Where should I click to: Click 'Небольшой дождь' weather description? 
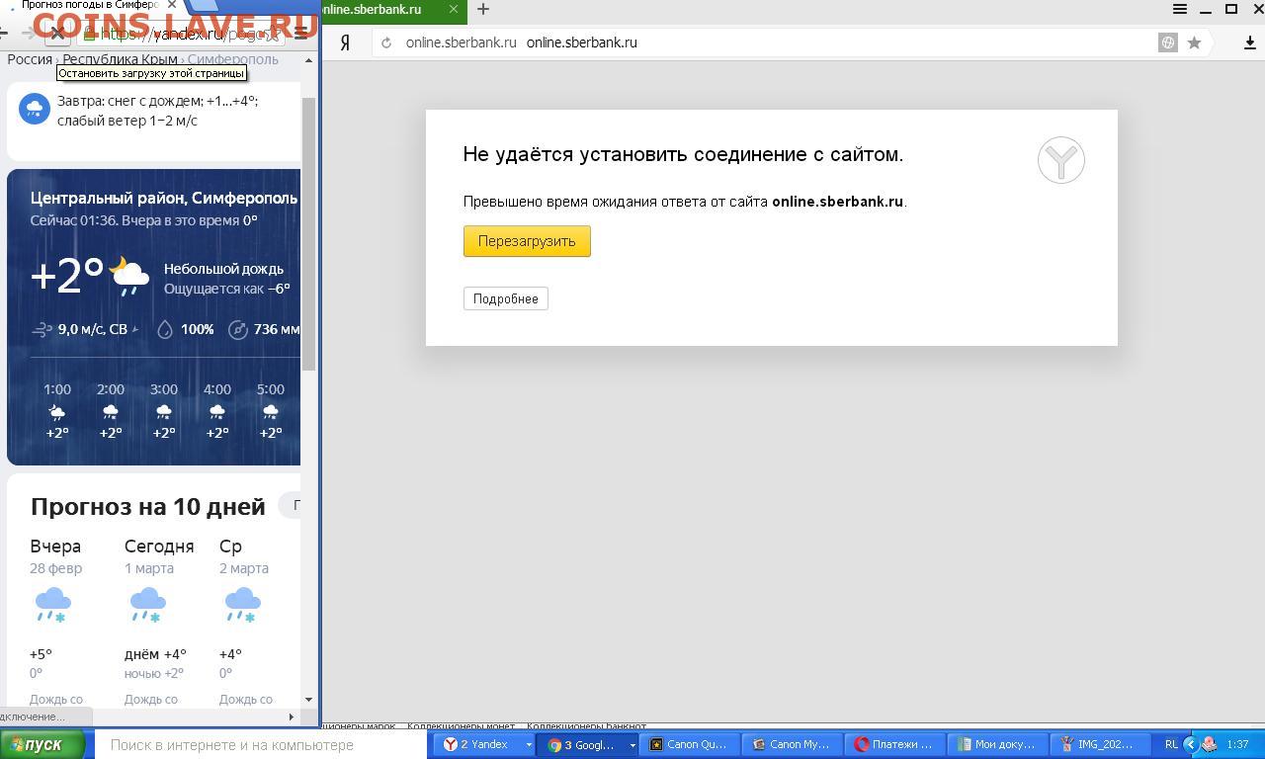223,269
